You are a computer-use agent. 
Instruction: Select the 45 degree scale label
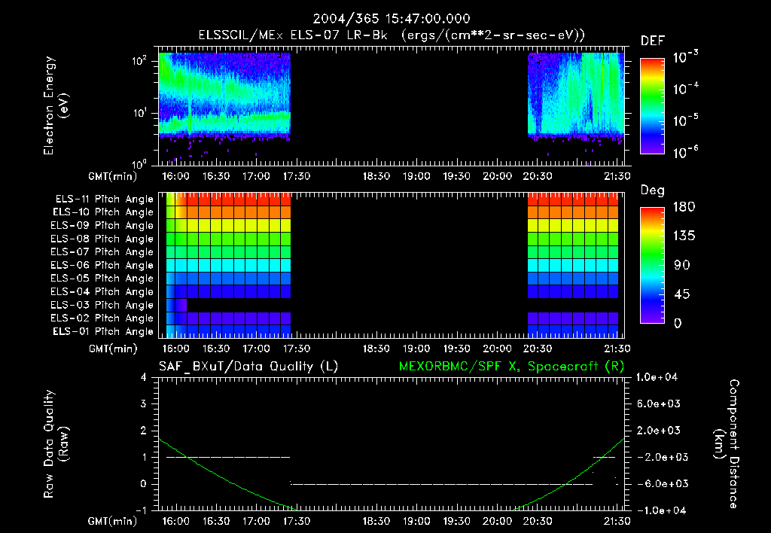pyautogui.click(x=682, y=294)
